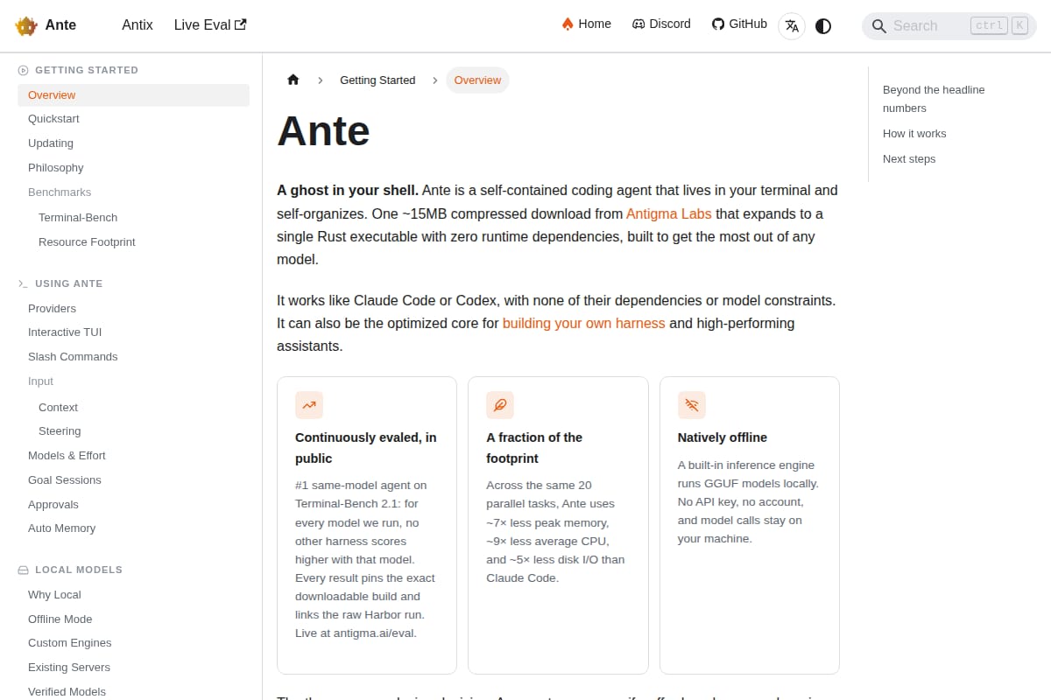This screenshot has height=700, width=1051.
Task: Collapse the GETTING STARTED section header
Action: (x=87, y=70)
